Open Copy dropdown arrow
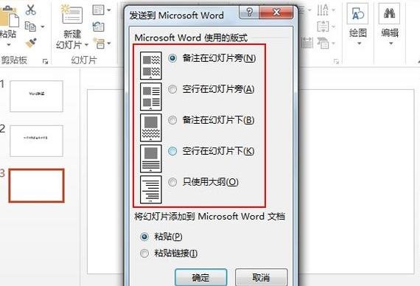The width and height of the screenshot is (420, 286). [43, 27]
